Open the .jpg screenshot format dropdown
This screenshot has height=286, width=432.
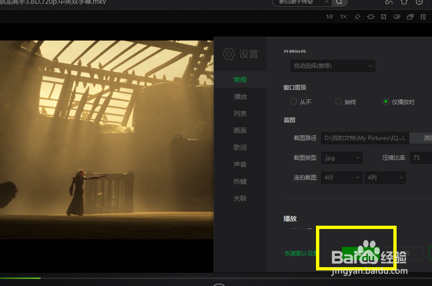click(341, 158)
